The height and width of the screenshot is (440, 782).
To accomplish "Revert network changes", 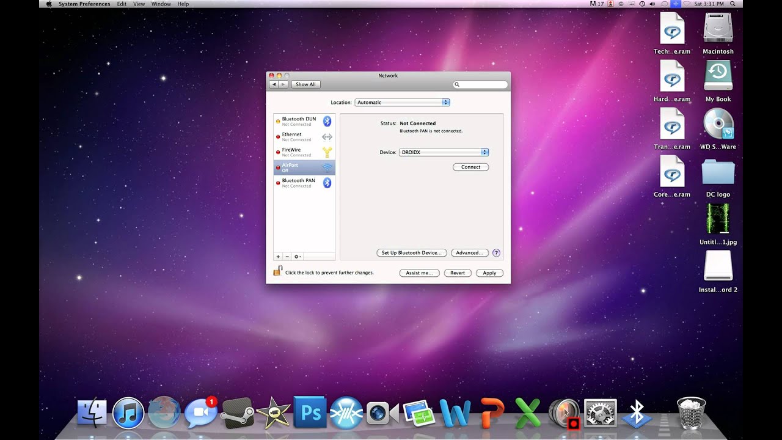I will click(458, 273).
